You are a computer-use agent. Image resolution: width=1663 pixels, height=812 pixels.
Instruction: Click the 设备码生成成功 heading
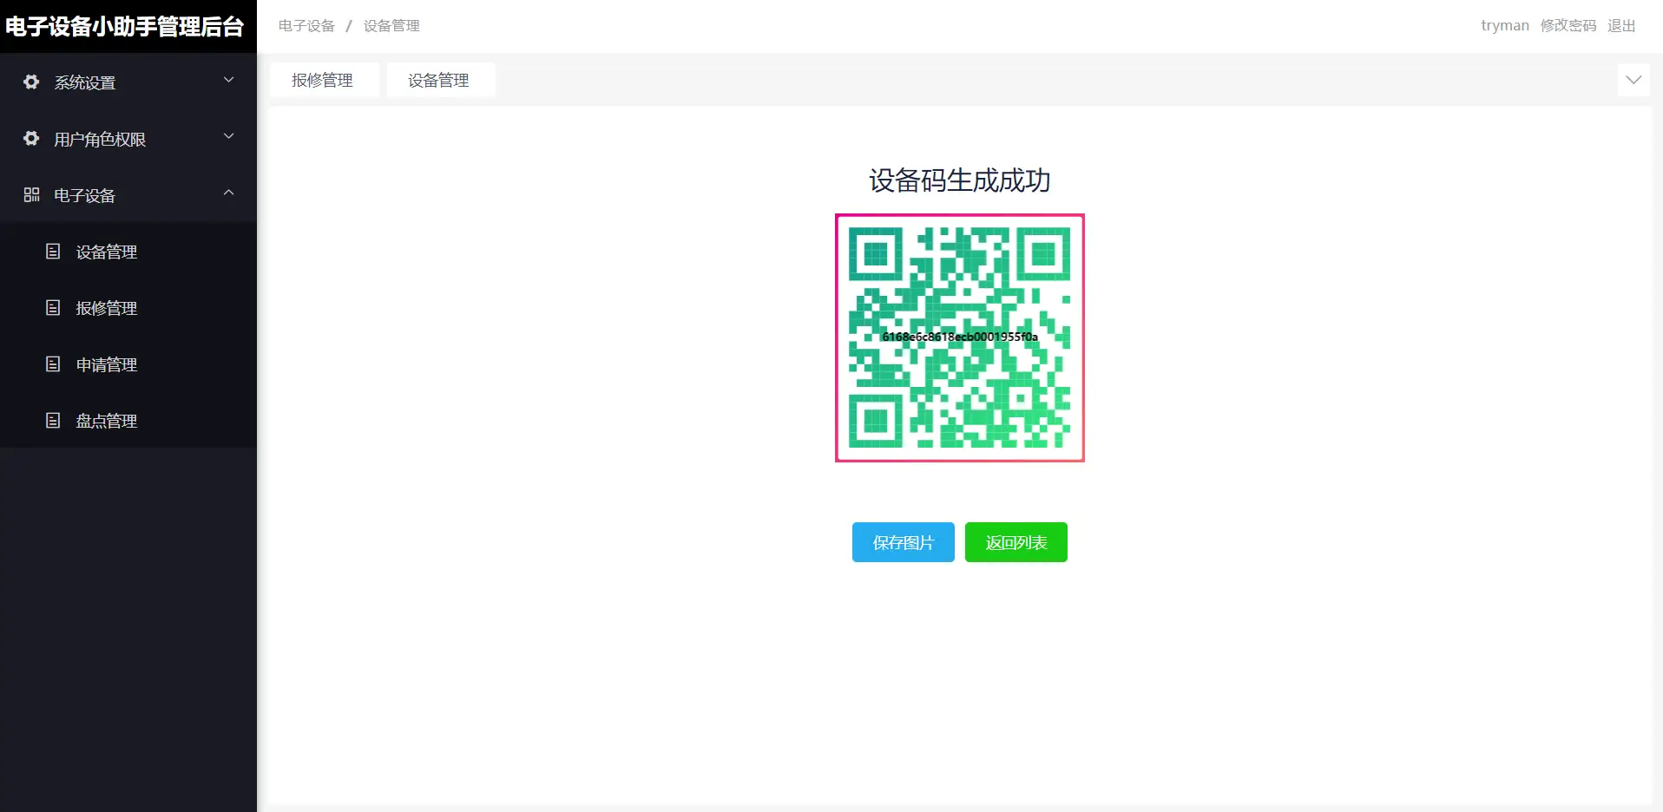(x=960, y=180)
